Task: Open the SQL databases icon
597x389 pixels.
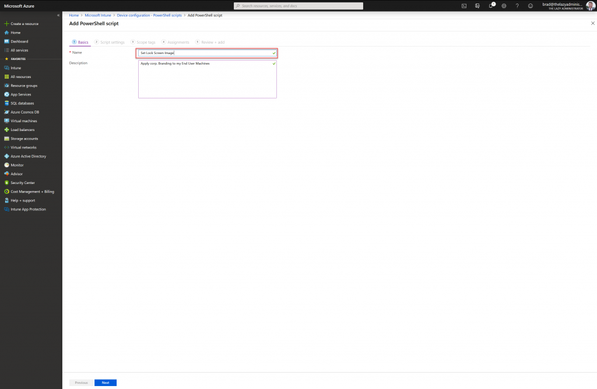Action: click(6, 104)
